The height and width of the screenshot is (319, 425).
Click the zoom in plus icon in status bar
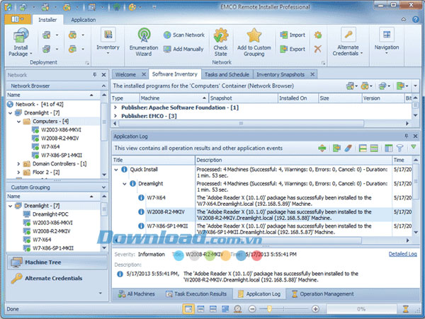click(315, 308)
